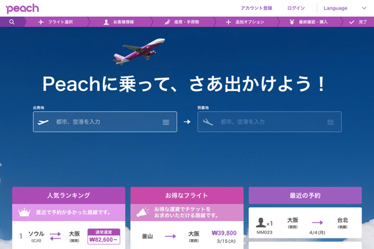374x249 pixels.
Task: Click the 4/4(月) date text
Action: [x=317, y=232]
